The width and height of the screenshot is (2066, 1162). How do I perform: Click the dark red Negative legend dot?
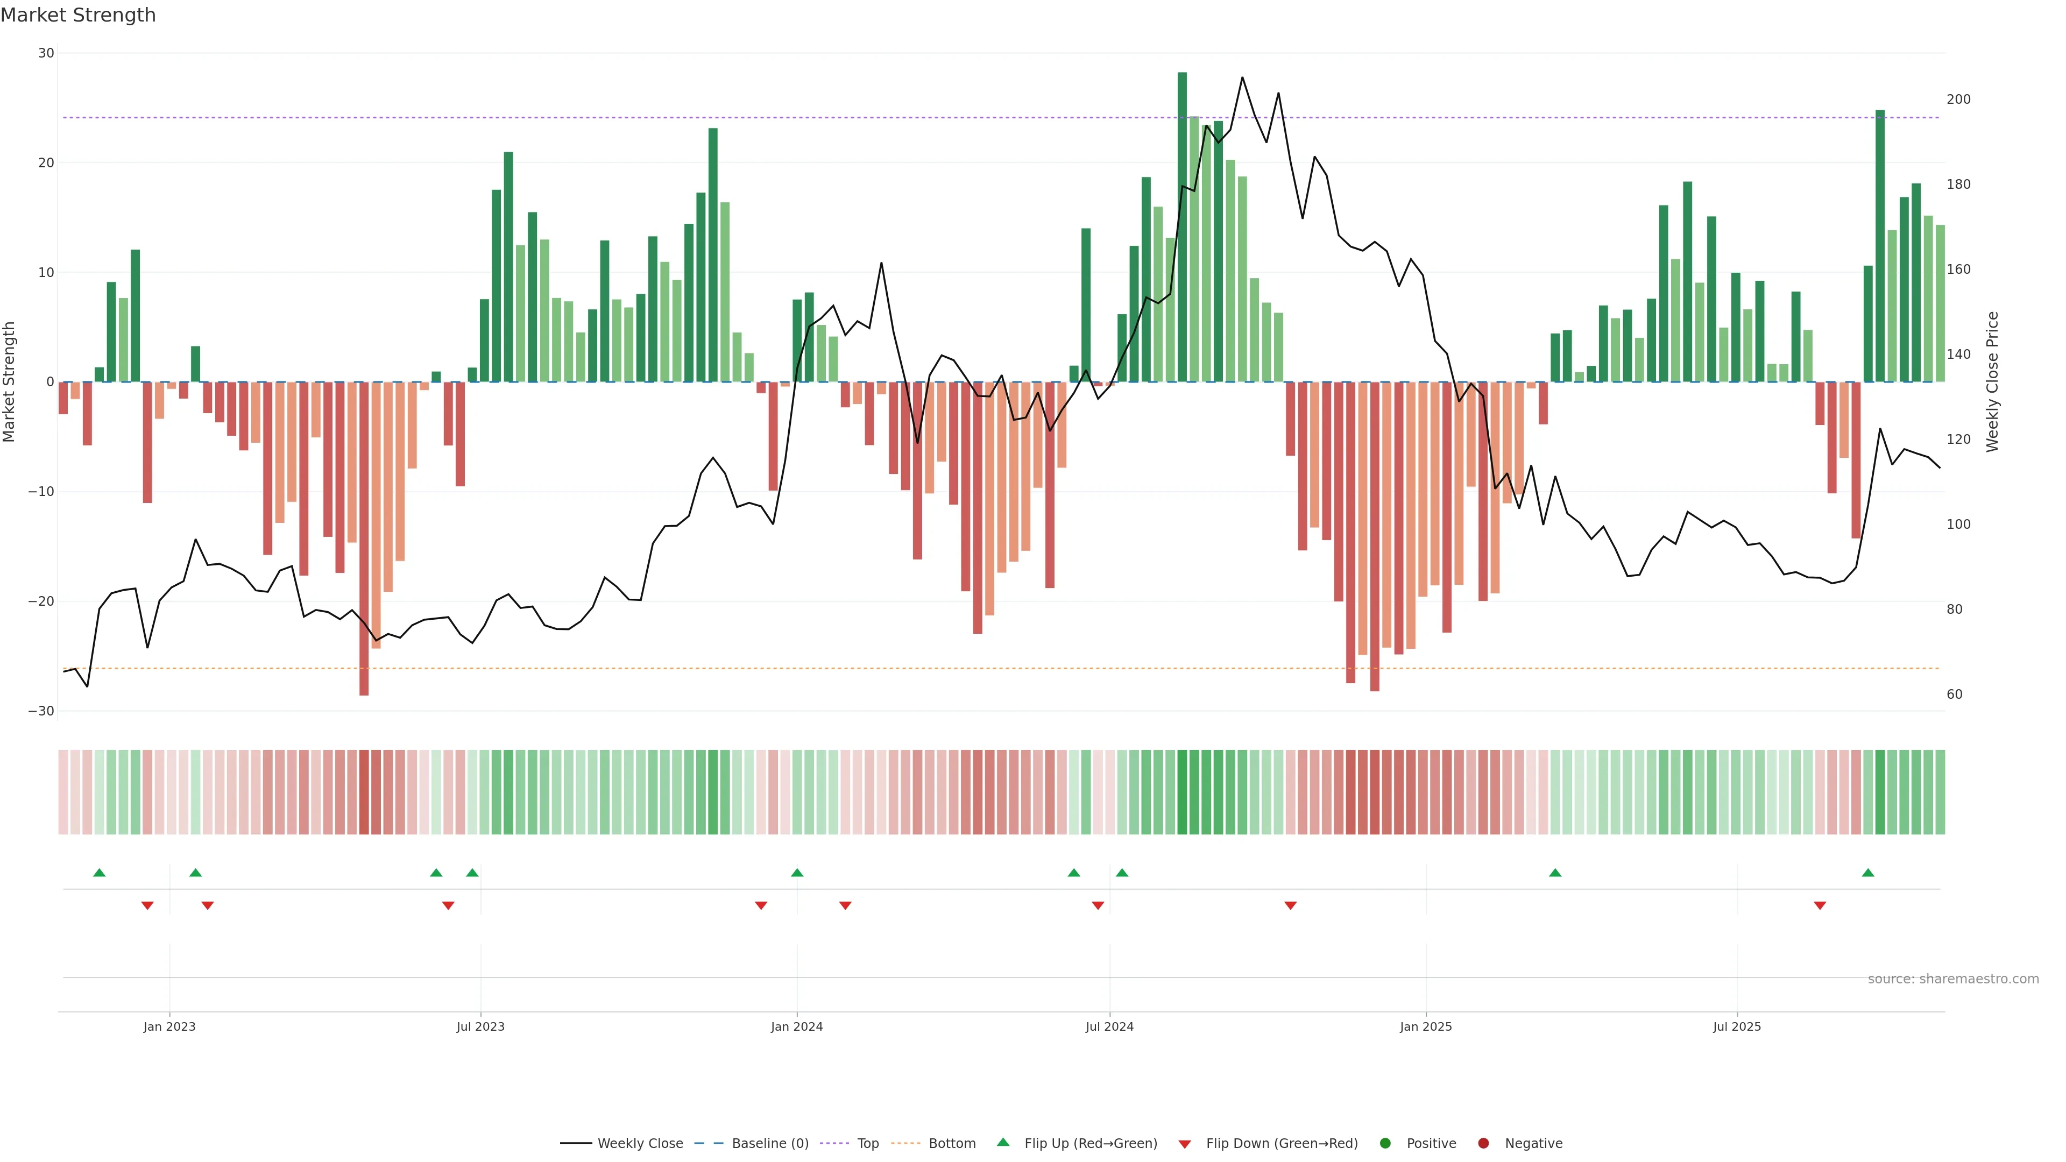tap(1483, 1144)
